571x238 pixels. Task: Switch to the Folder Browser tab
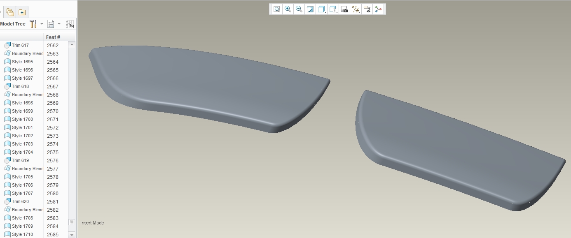pos(10,12)
